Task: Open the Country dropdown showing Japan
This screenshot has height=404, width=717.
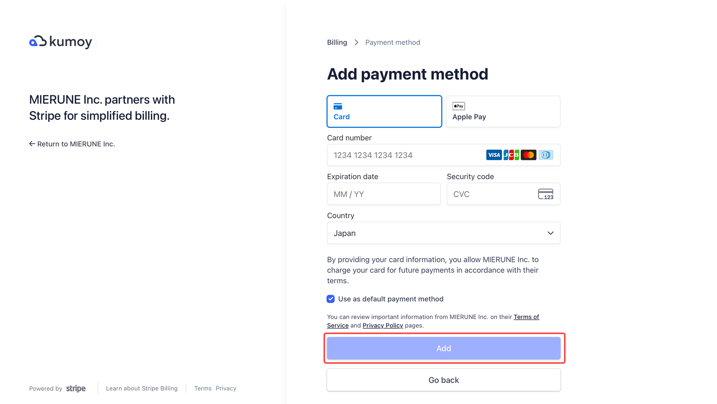Action: click(x=443, y=233)
